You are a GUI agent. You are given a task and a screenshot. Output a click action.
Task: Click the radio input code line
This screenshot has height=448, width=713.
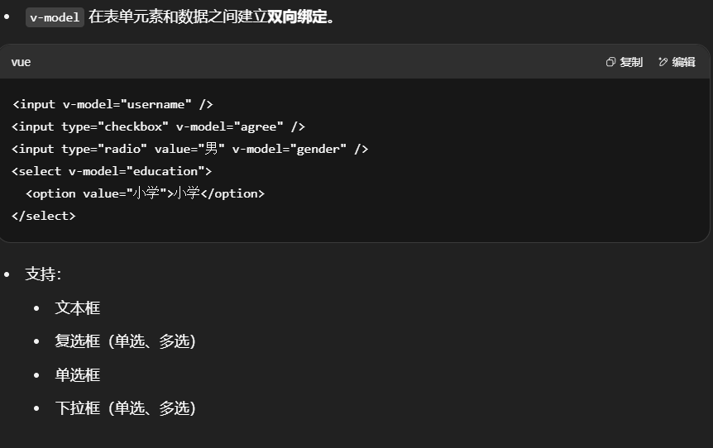189,149
